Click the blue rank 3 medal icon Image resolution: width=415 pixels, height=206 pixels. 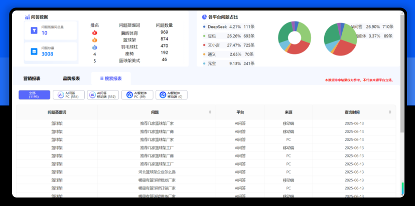coord(94,46)
